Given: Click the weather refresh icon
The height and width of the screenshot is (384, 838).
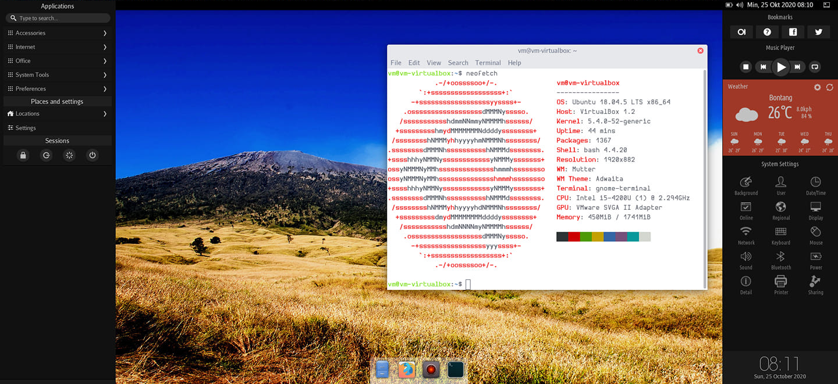Looking at the screenshot, I should 829,87.
